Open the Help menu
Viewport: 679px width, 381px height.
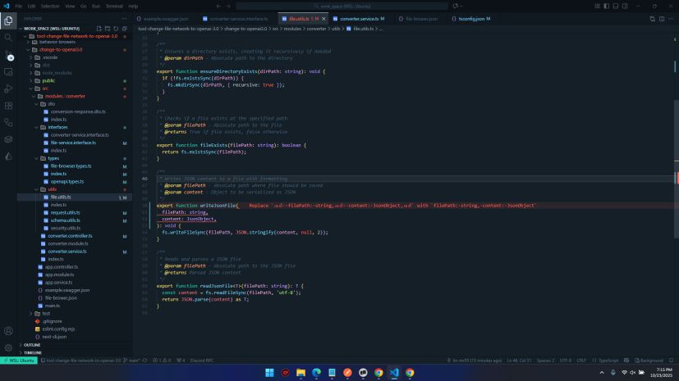(x=133, y=6)
